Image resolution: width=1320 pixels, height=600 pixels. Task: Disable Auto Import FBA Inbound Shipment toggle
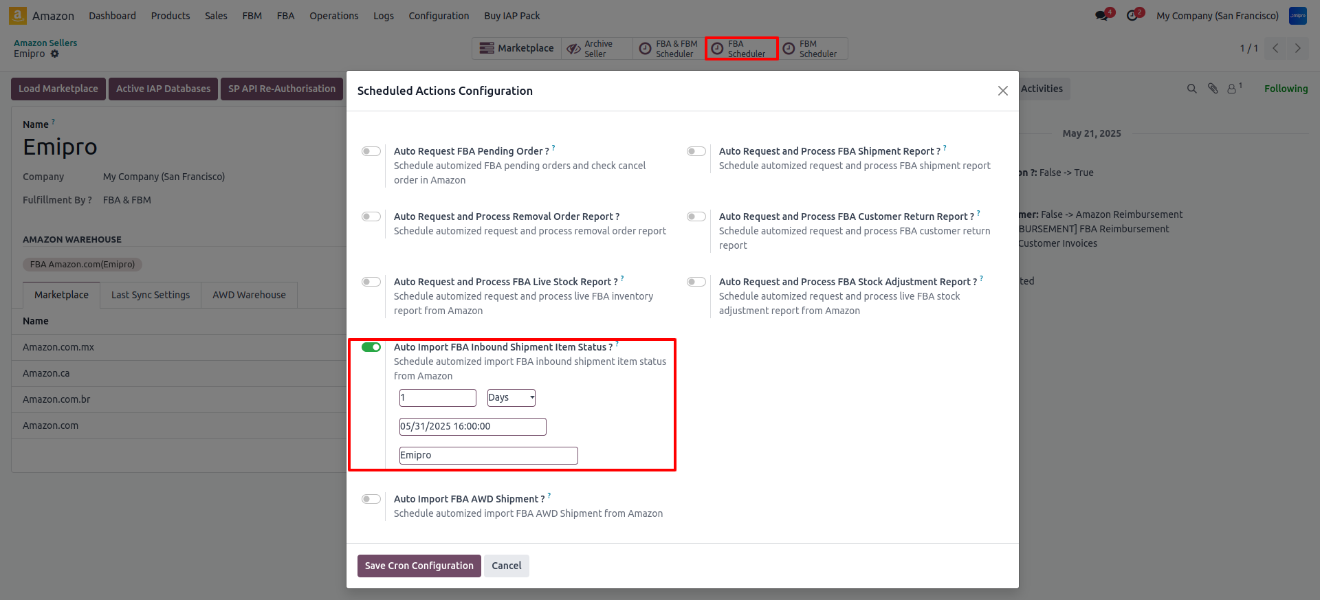pos(371,347)
